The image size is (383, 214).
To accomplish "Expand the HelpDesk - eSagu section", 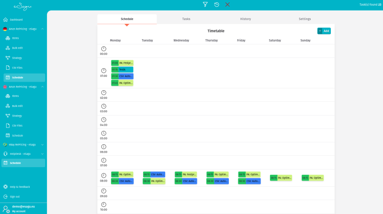I will pyautogui.click(x=23, y=154).
